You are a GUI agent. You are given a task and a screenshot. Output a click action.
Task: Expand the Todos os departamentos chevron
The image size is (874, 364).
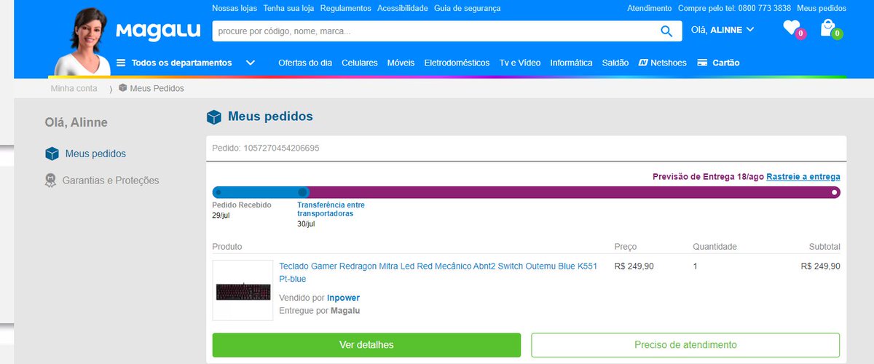(251, 63)
